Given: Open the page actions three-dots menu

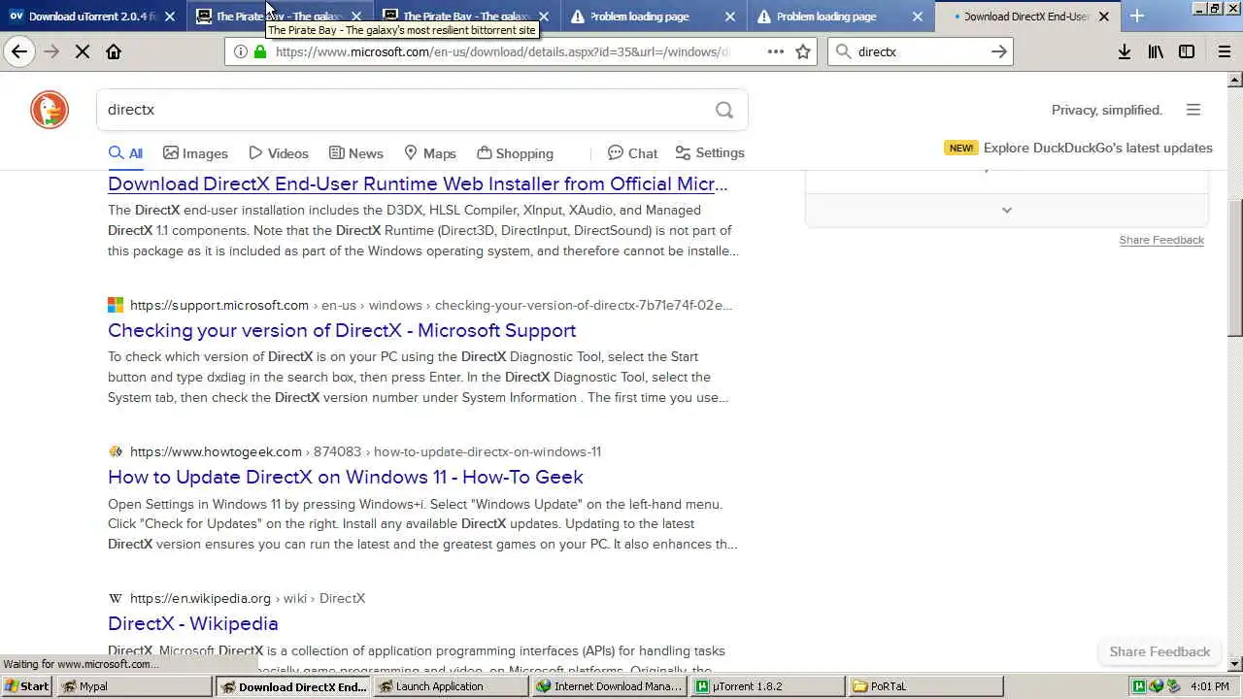Looking at the screenshot, I should [x=775, y=51].
